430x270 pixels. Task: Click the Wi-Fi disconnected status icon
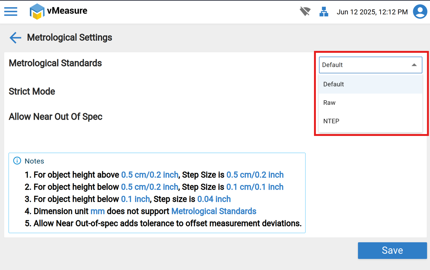point(305,12)
